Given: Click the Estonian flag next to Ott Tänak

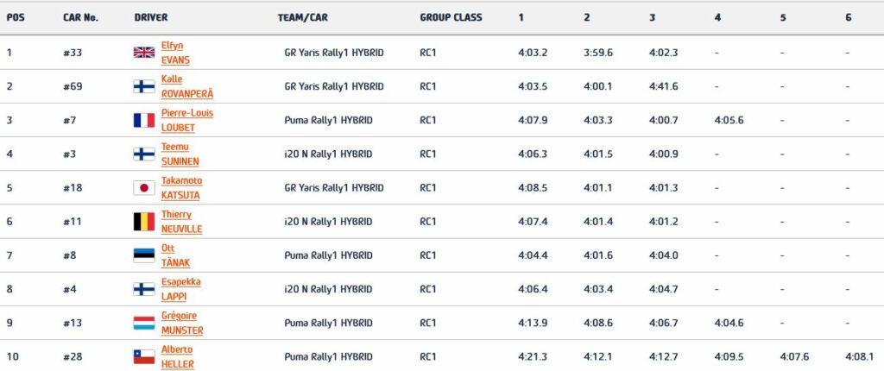Looking at the screenshot, I should pyautogui.click(x=143, y=255).
